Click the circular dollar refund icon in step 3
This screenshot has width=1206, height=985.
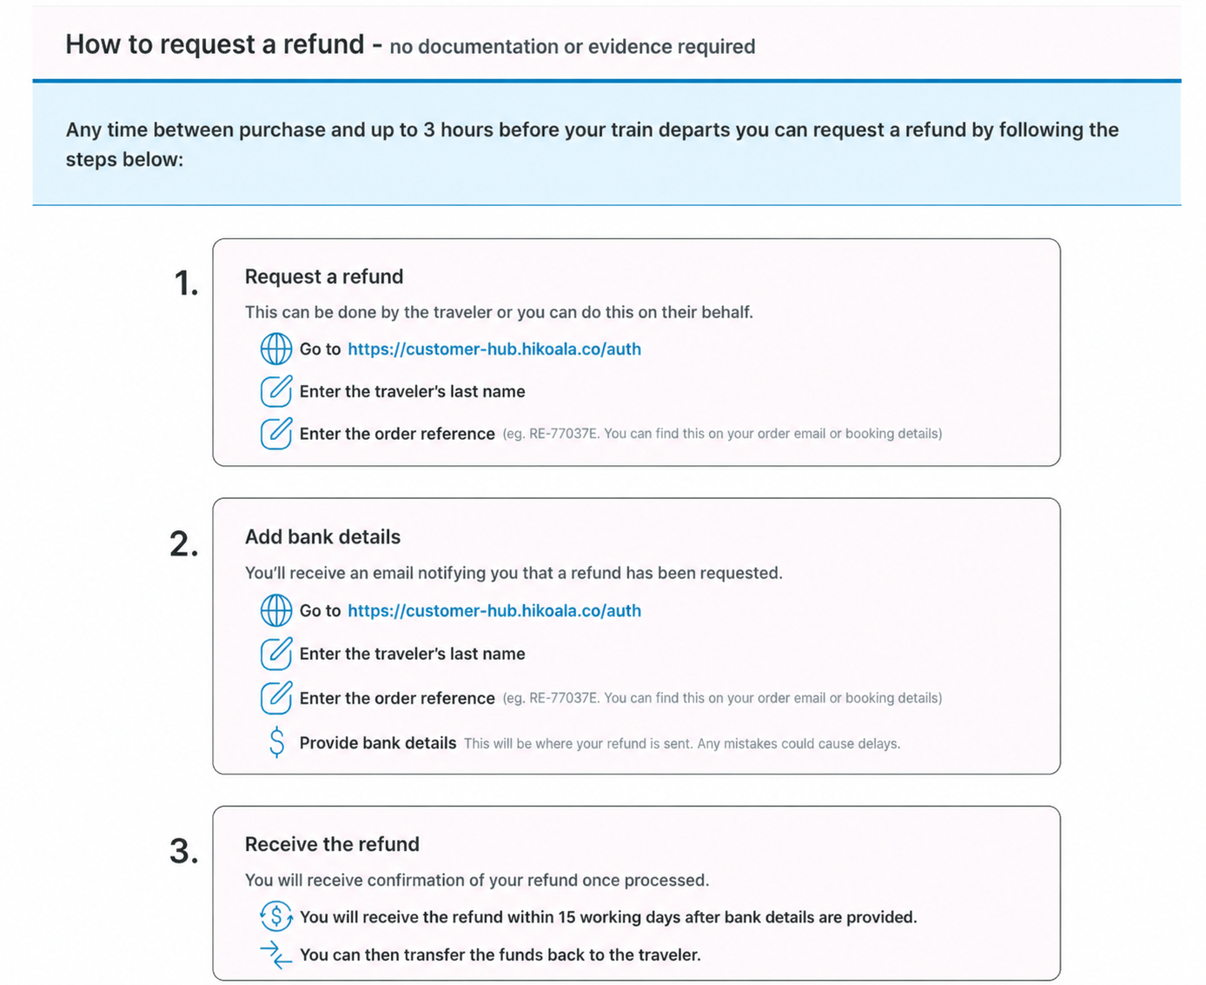pyautogui.click(x=276, y=916)
